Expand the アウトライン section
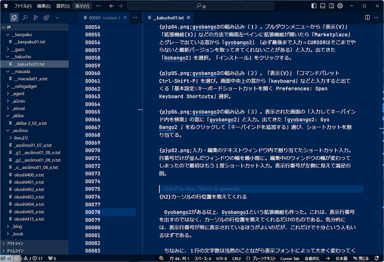The height and width of the screenshot is (262, 384). coord(34,243)
